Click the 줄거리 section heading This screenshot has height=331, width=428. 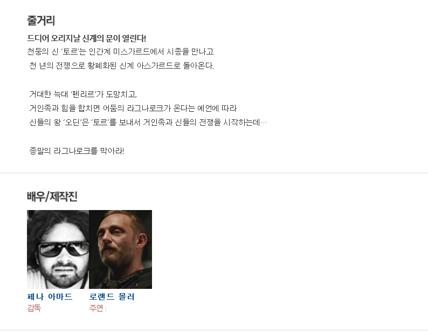41,21
